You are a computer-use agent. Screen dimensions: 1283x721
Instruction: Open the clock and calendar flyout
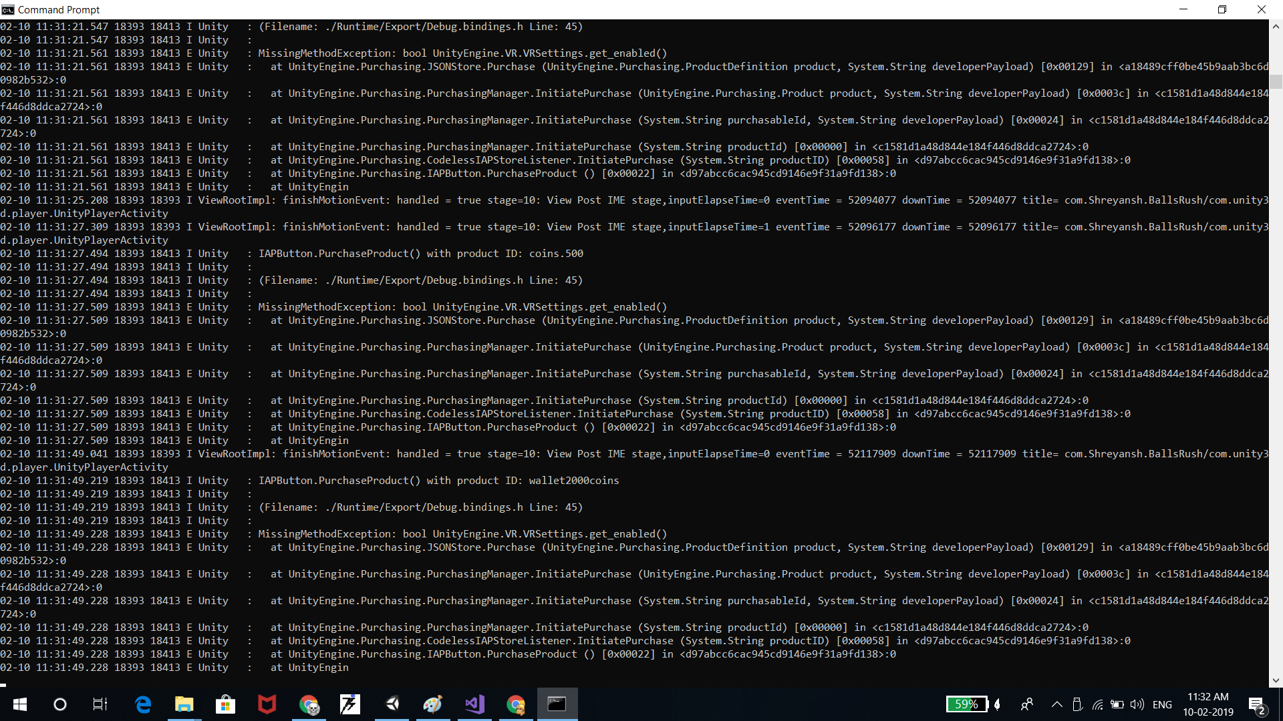click(1207, 704)
